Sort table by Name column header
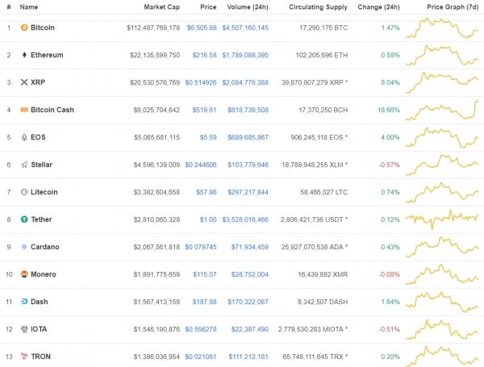This screenshot has width=484, height=367. [x=29, y=7]
